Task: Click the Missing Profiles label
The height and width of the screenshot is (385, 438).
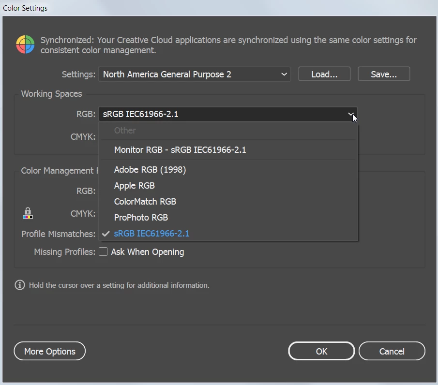Action: (64, 252)
